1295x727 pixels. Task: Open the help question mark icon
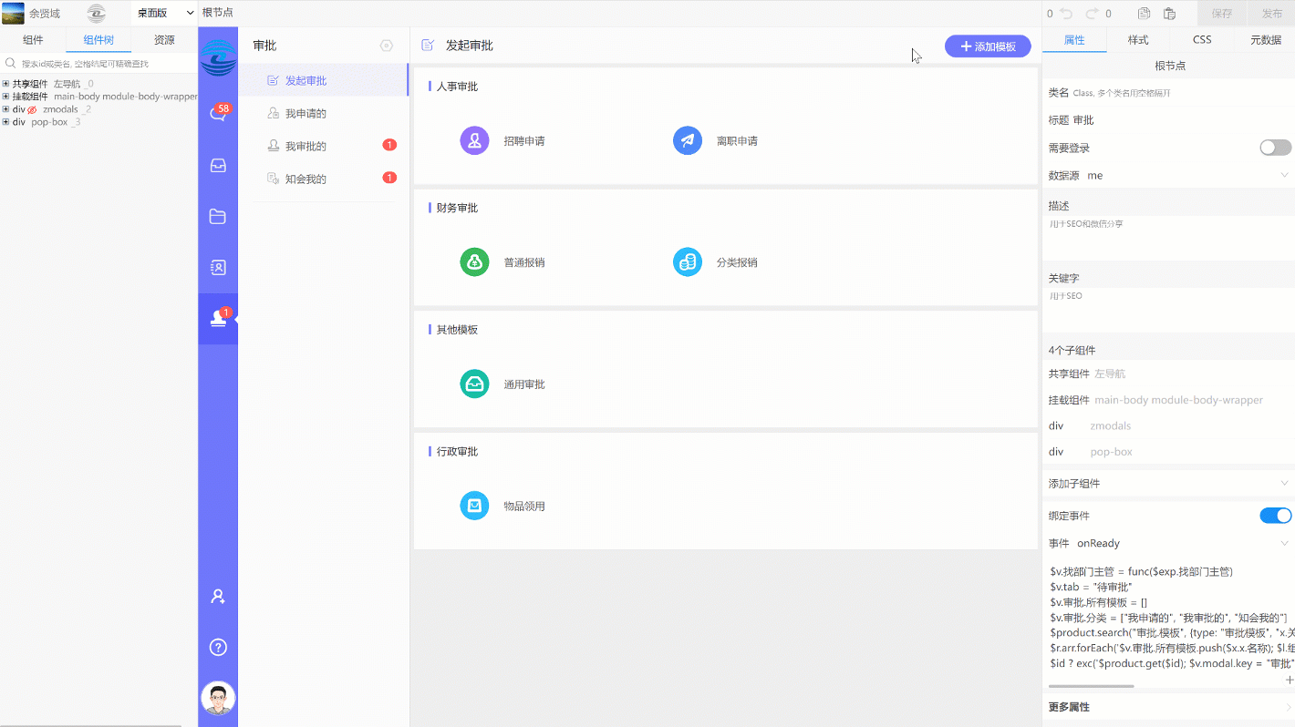pyautogui.click(x=218, y=648)
